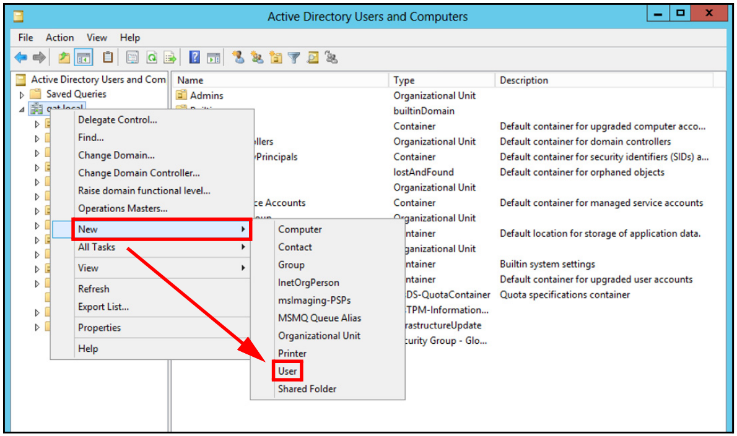The height and width of the screenshot is (436, 737).
Task: Choose Shared Folder in the New submenu
Action: pos(307,388)
